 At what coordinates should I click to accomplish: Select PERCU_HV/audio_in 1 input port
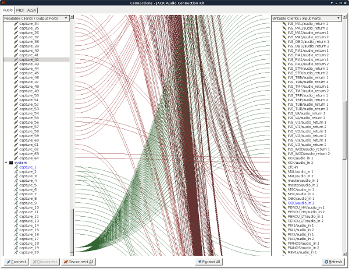[x=306, y=207]
